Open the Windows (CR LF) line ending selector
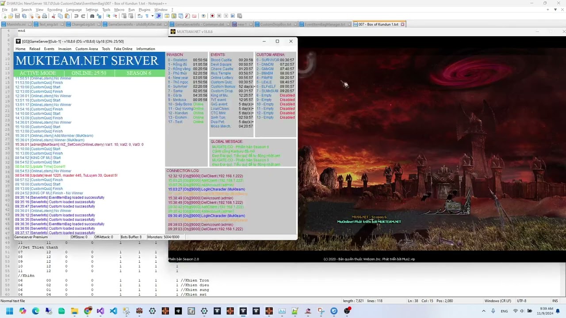This screenshot has width=566, height=318. [498, 301]
